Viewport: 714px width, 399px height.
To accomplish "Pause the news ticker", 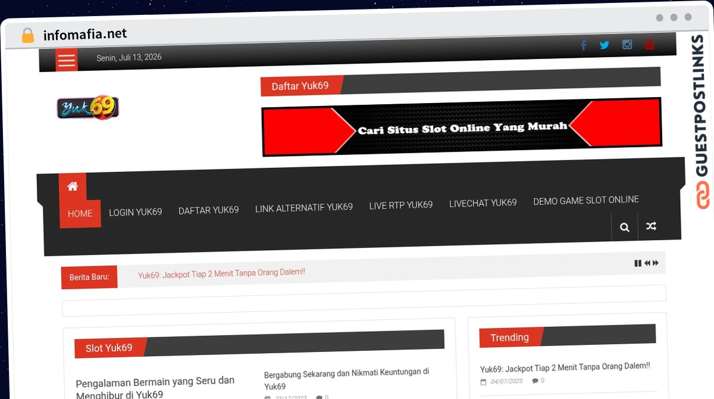I will [638, 263].
